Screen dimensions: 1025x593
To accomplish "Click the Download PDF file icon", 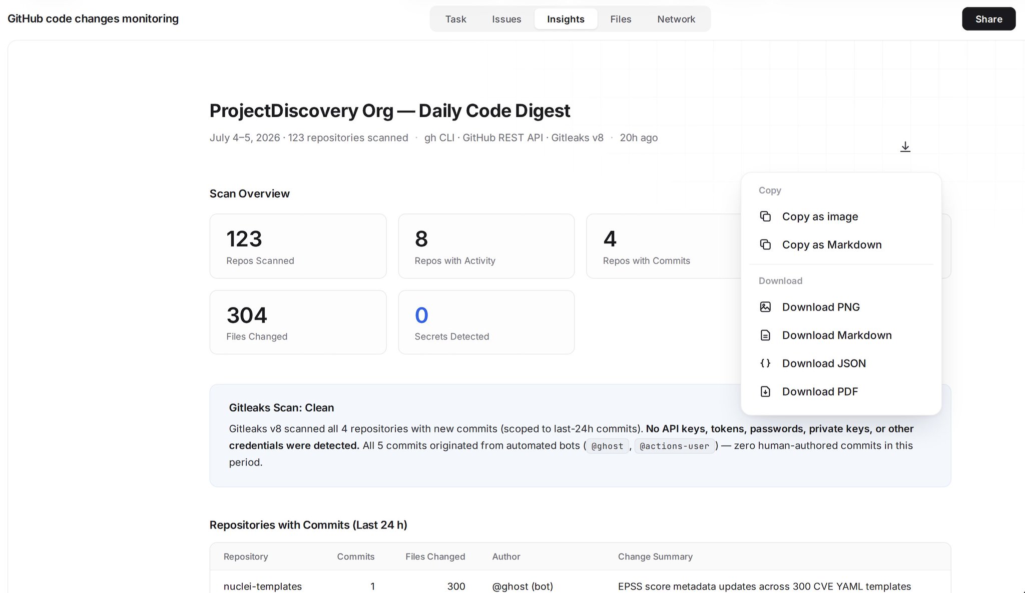I will point(765,391).
